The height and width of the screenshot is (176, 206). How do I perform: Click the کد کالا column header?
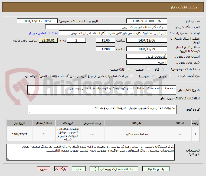tap(180, 123)
